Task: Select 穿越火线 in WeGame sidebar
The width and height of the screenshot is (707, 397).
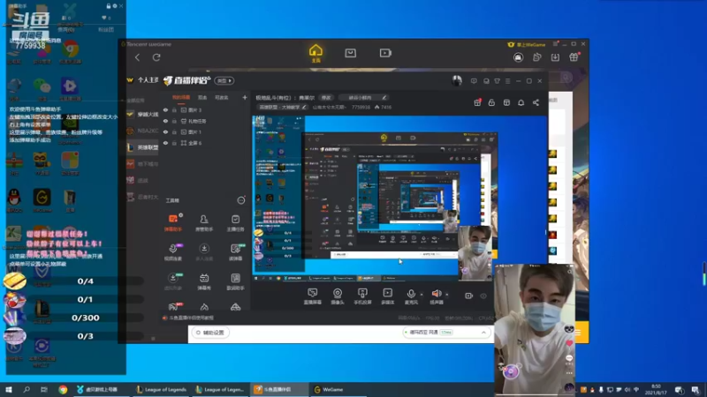Action: click(x=143, y=115)
